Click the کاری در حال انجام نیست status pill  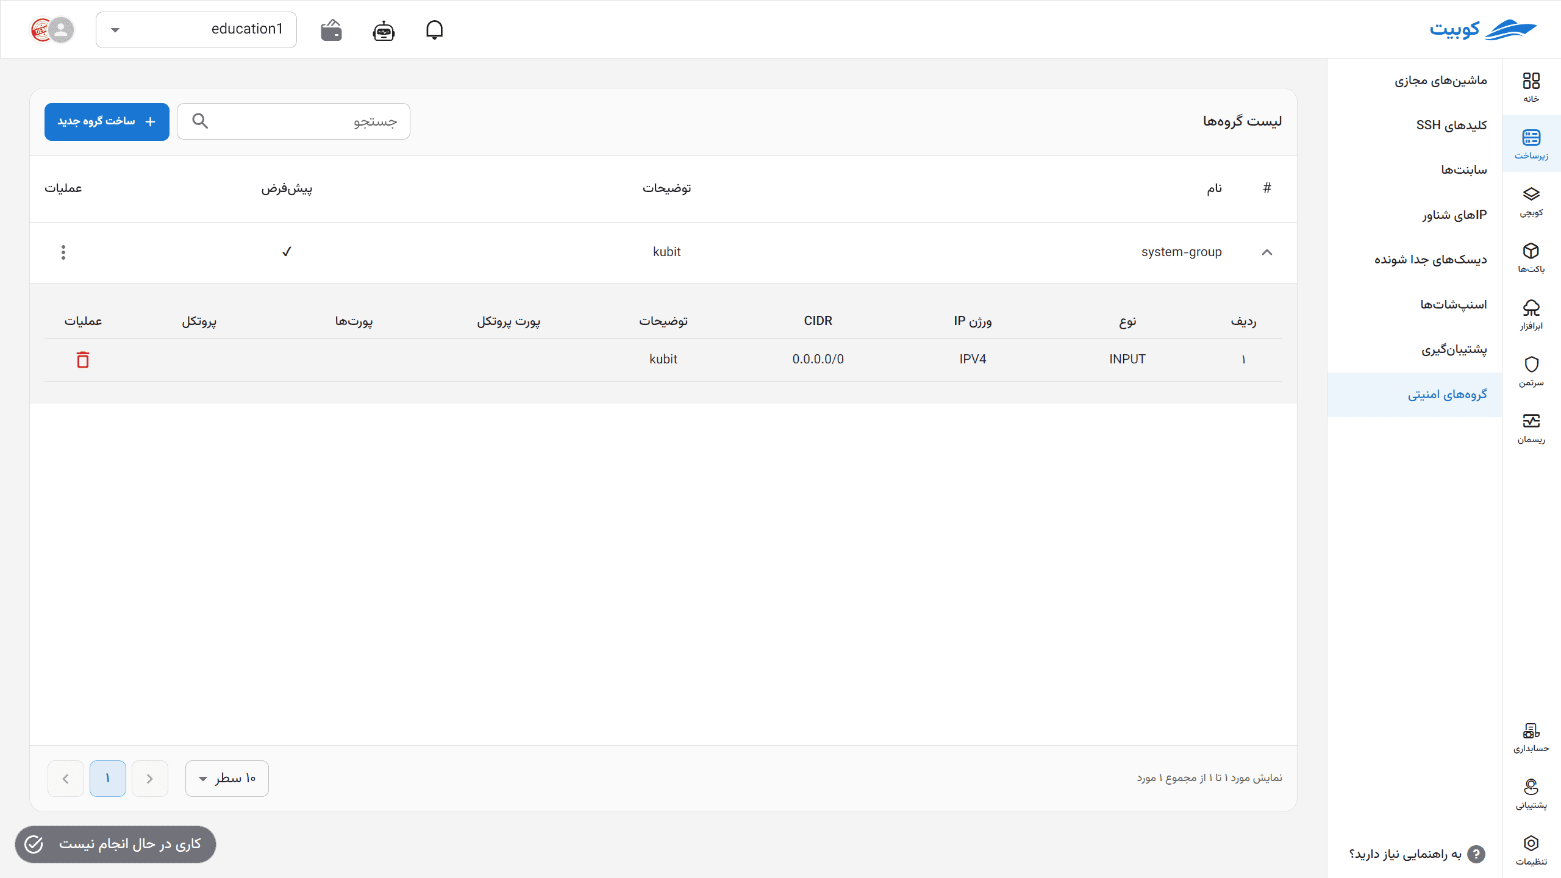point(115,844)
